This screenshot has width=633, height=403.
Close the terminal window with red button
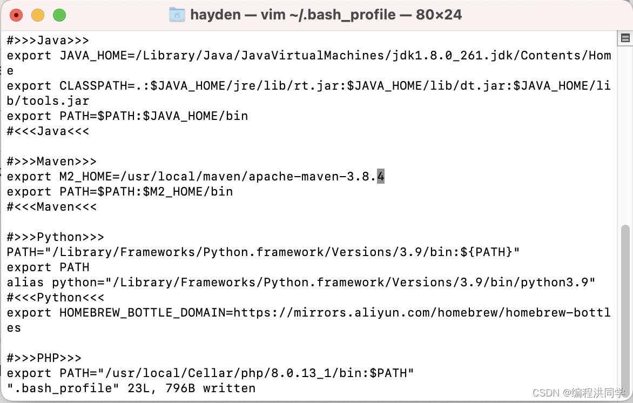tap(16, 15)
